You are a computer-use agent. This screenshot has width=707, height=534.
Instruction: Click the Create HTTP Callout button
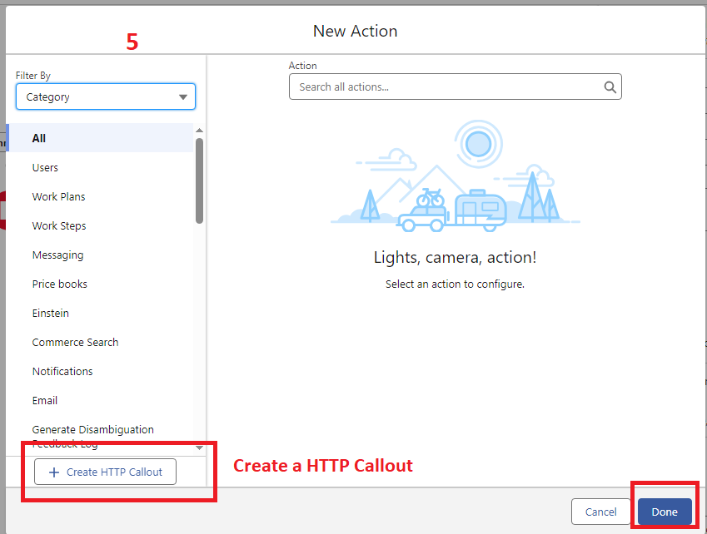105,472
